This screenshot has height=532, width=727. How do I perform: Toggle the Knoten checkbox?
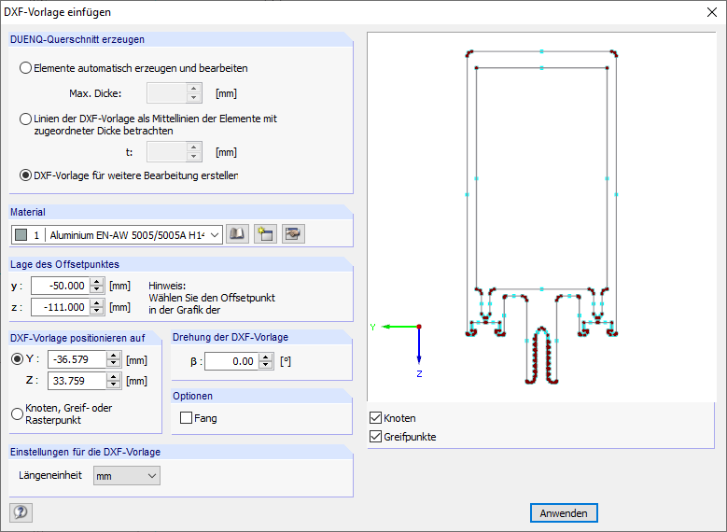pyautogui.click(x=375, y=418)
